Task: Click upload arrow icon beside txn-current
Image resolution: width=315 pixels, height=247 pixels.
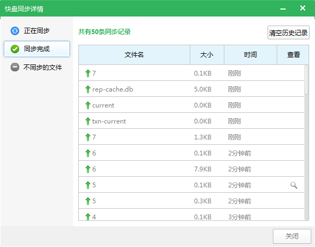Action: tap(87, 121)
